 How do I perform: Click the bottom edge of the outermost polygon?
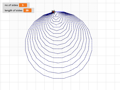click(x=59, y=78)
